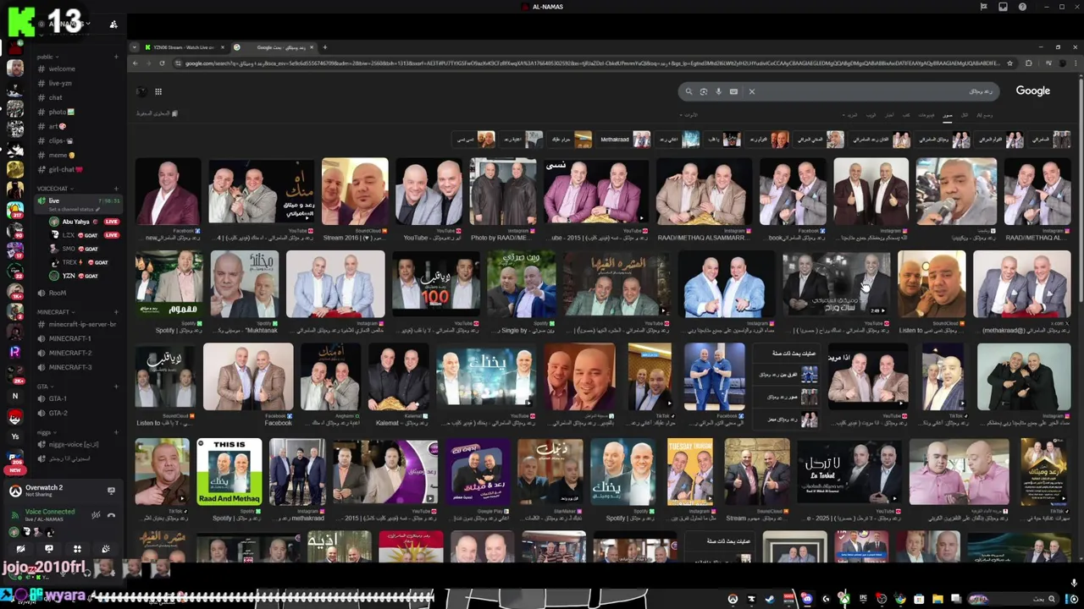Viewport: 1084px width, 609px height.
Task: Click the microphone icon at the bottom-right of the stream
Action: coord(1074,583)
